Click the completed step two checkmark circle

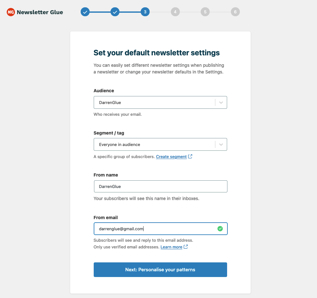coord(115,12)
